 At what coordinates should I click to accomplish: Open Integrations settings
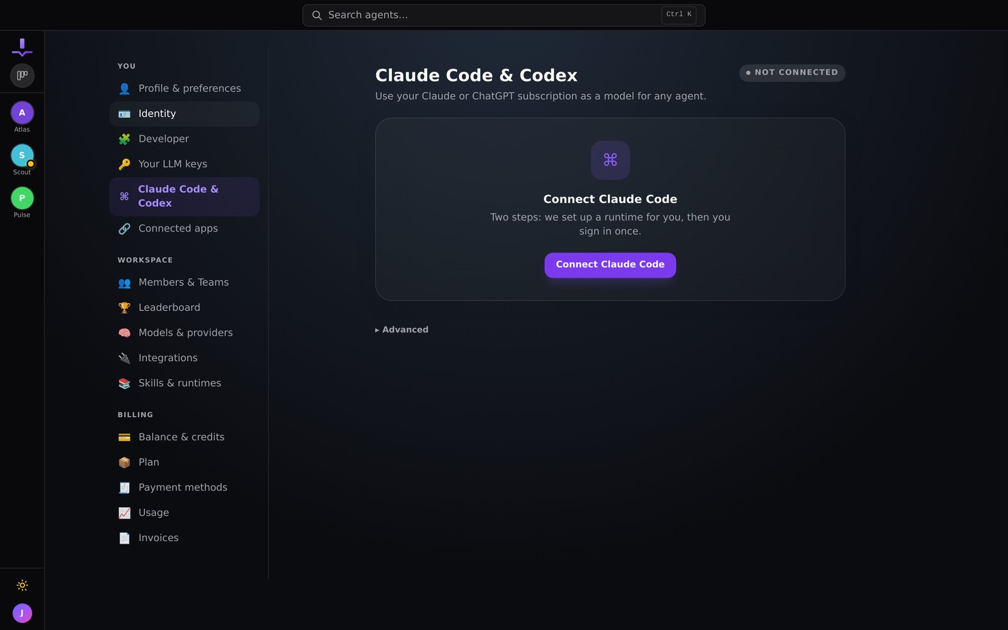tap(184, 358)
